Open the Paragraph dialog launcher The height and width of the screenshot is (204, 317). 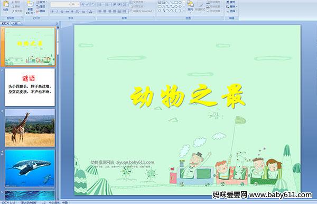pyautogui.click(x=154, y=17)
